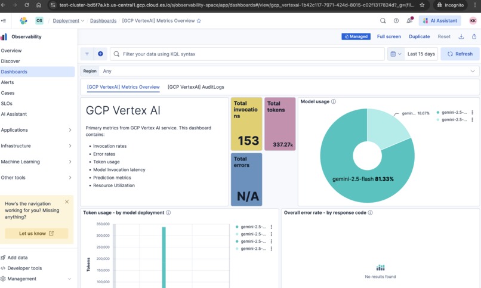Screen dimensions: 481x288
Task: Open the Region filter dropdown
Action: coord(280,71)
